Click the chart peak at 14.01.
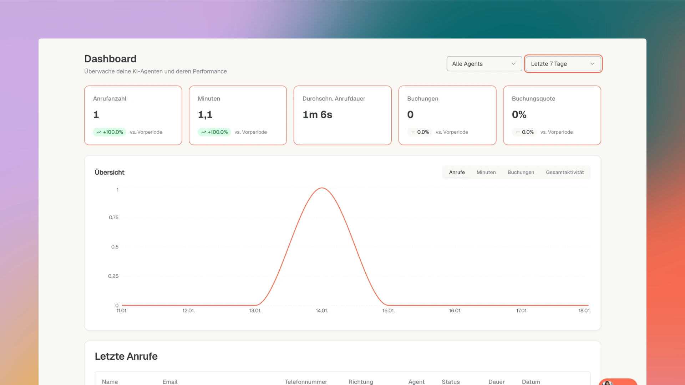The width and height of the screenshot is (685, 385). 322,188
